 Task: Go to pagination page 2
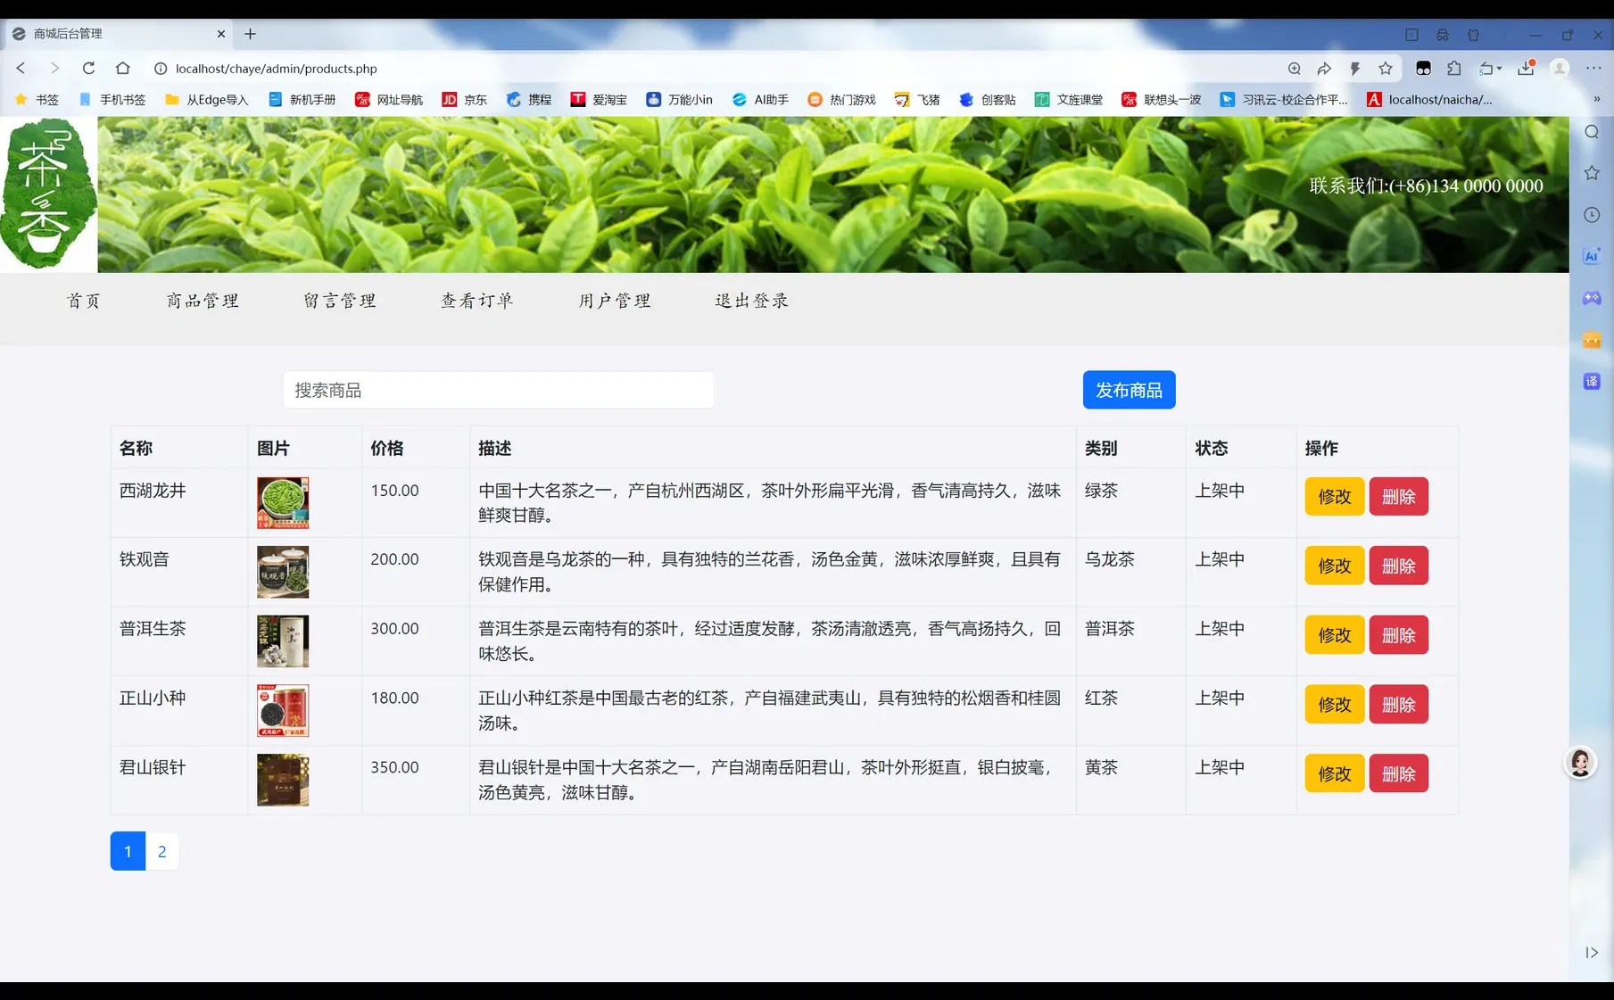pos(161,851)
